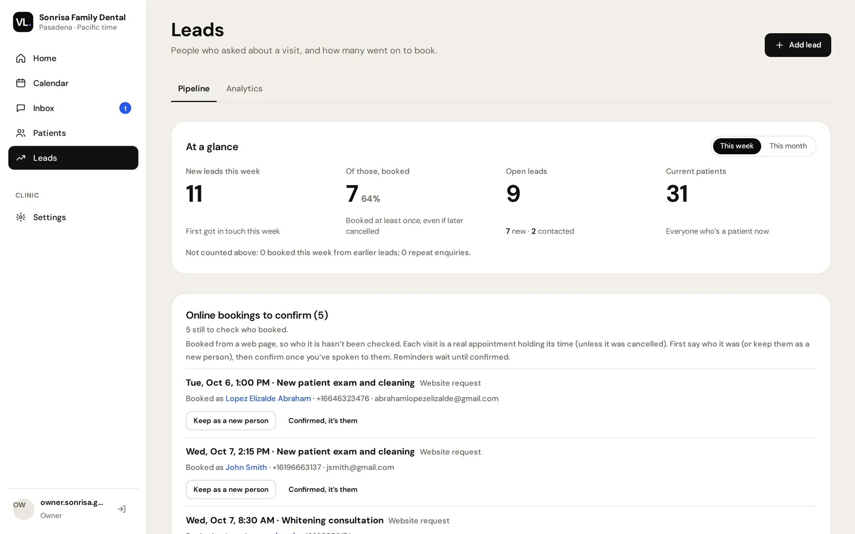Click the Calendar icon in sidebar

20,83
